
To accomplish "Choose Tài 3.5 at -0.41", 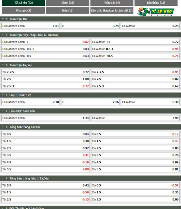I will [46, 155].
